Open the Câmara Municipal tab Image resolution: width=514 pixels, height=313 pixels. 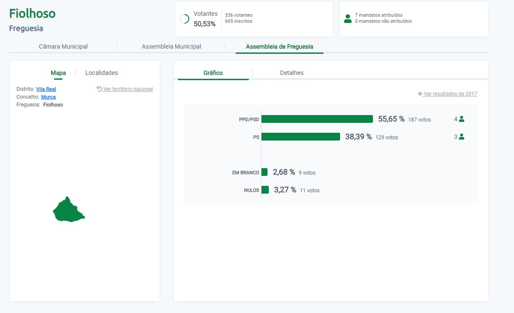(63, 47)
